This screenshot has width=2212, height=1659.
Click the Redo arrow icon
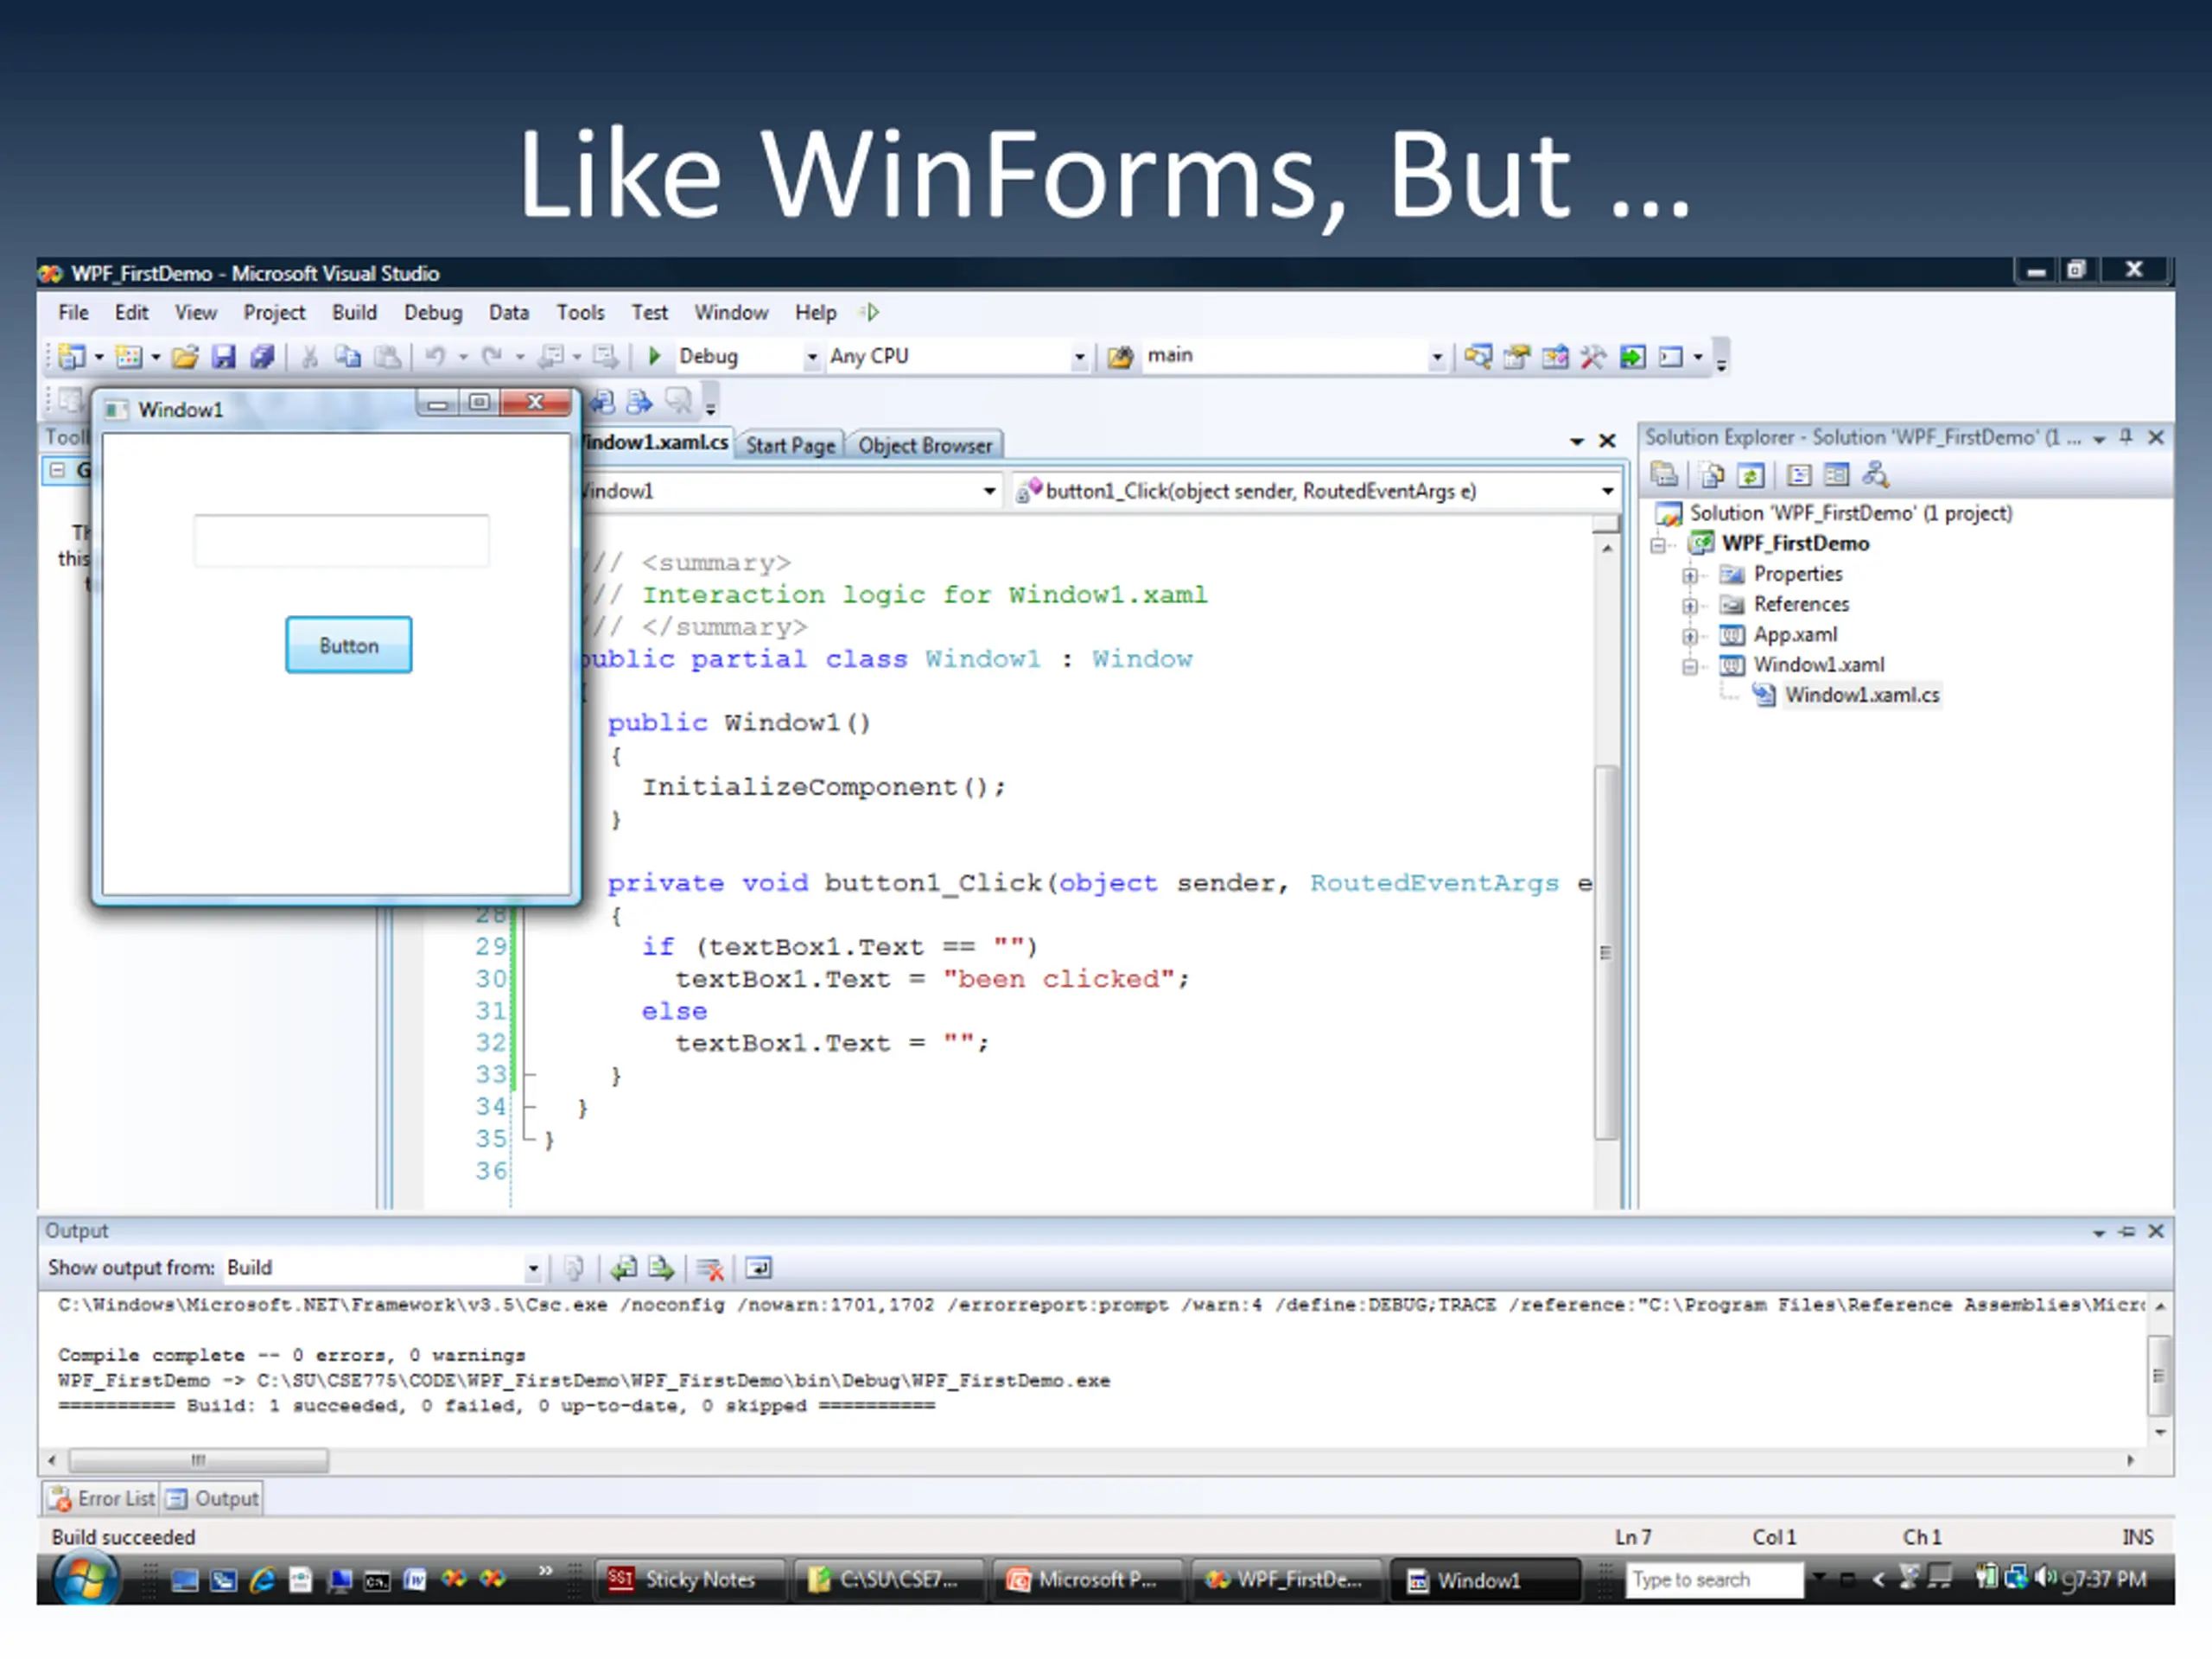pos(492,356)
